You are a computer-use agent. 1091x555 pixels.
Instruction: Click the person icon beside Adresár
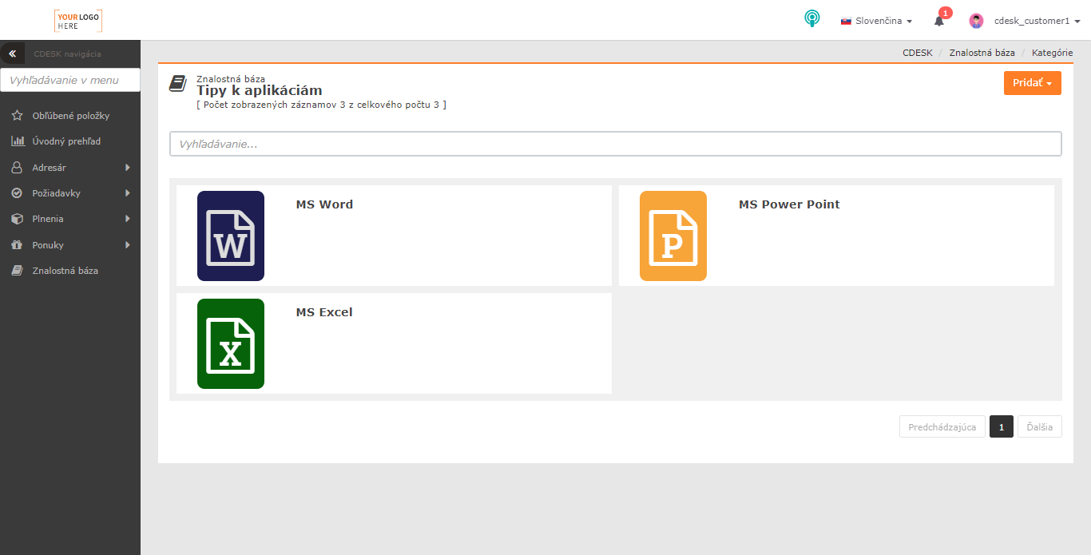[17, 168]
